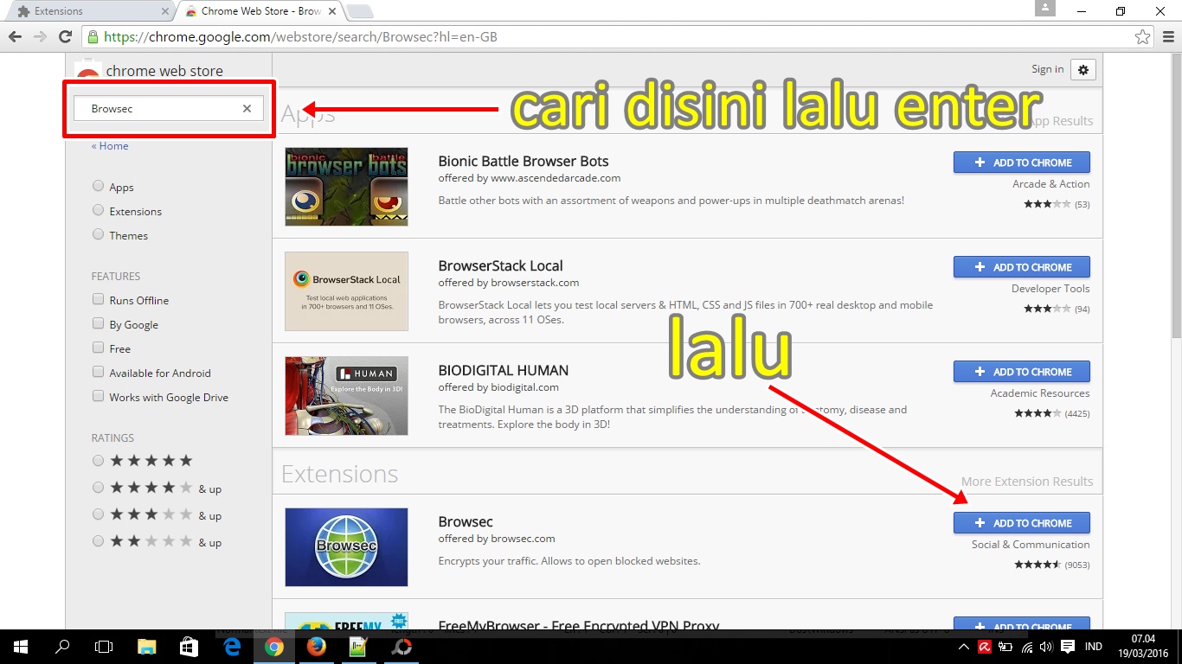The width and height of the screenshot is (1182, 664).
Task: Select four stars & up rating
Action: (x=98, y=488)
